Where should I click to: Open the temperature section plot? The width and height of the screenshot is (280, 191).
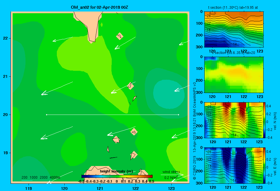(234, 29)
